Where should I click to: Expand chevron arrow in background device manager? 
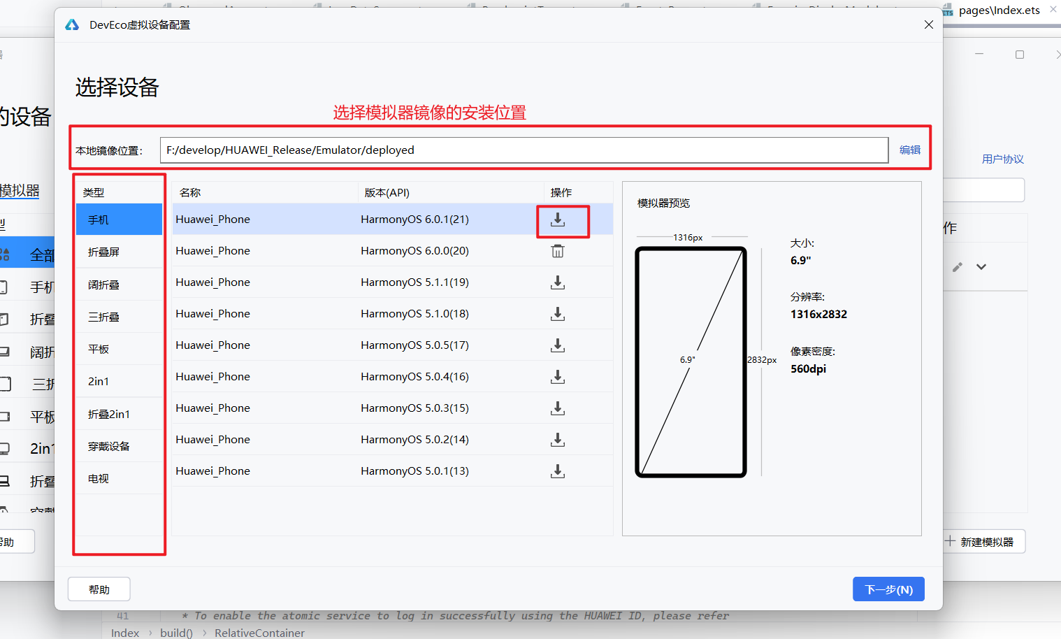[x=981, y=266]
